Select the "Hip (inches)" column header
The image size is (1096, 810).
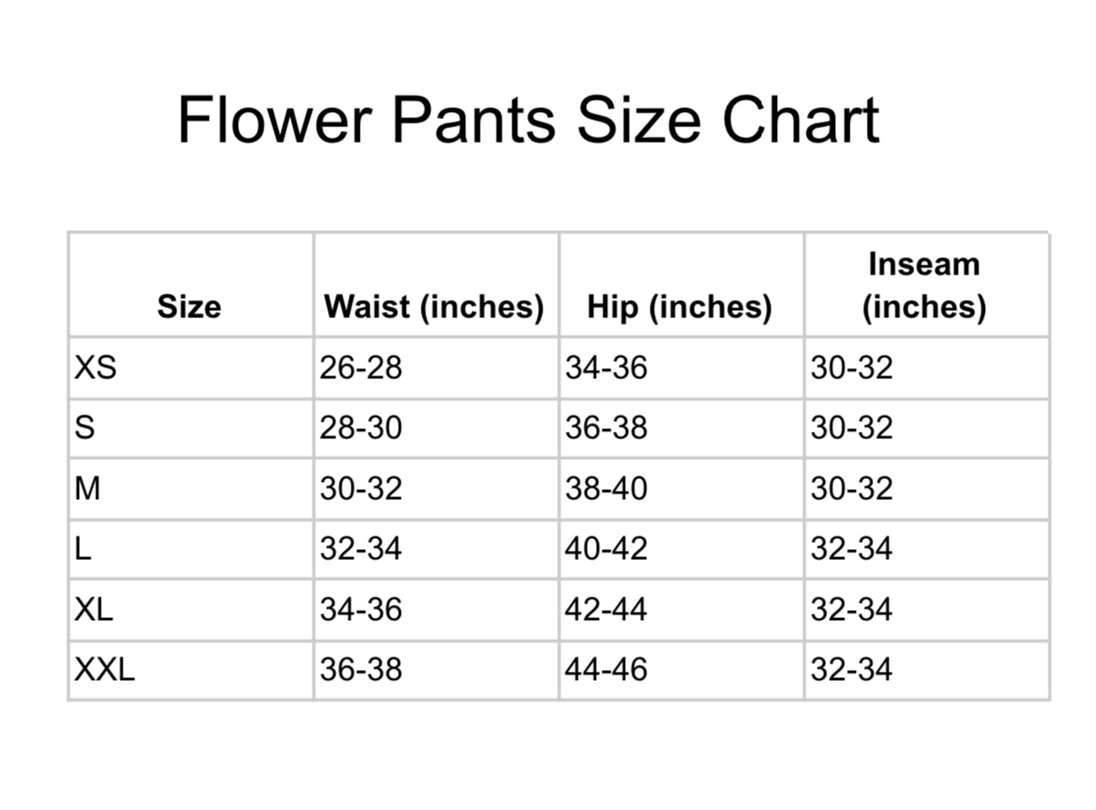click(x=679, y=306)
